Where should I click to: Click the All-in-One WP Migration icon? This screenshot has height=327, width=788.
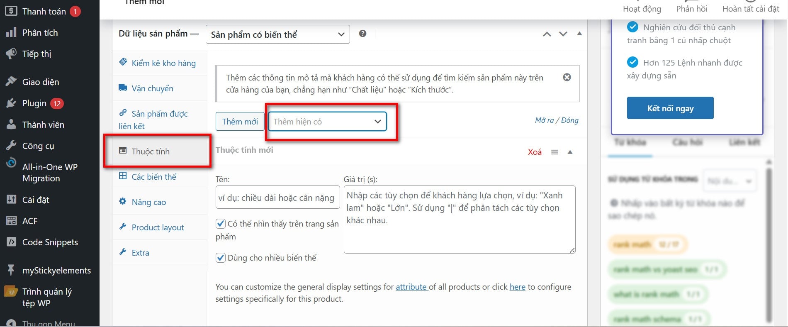coord(11,162)
